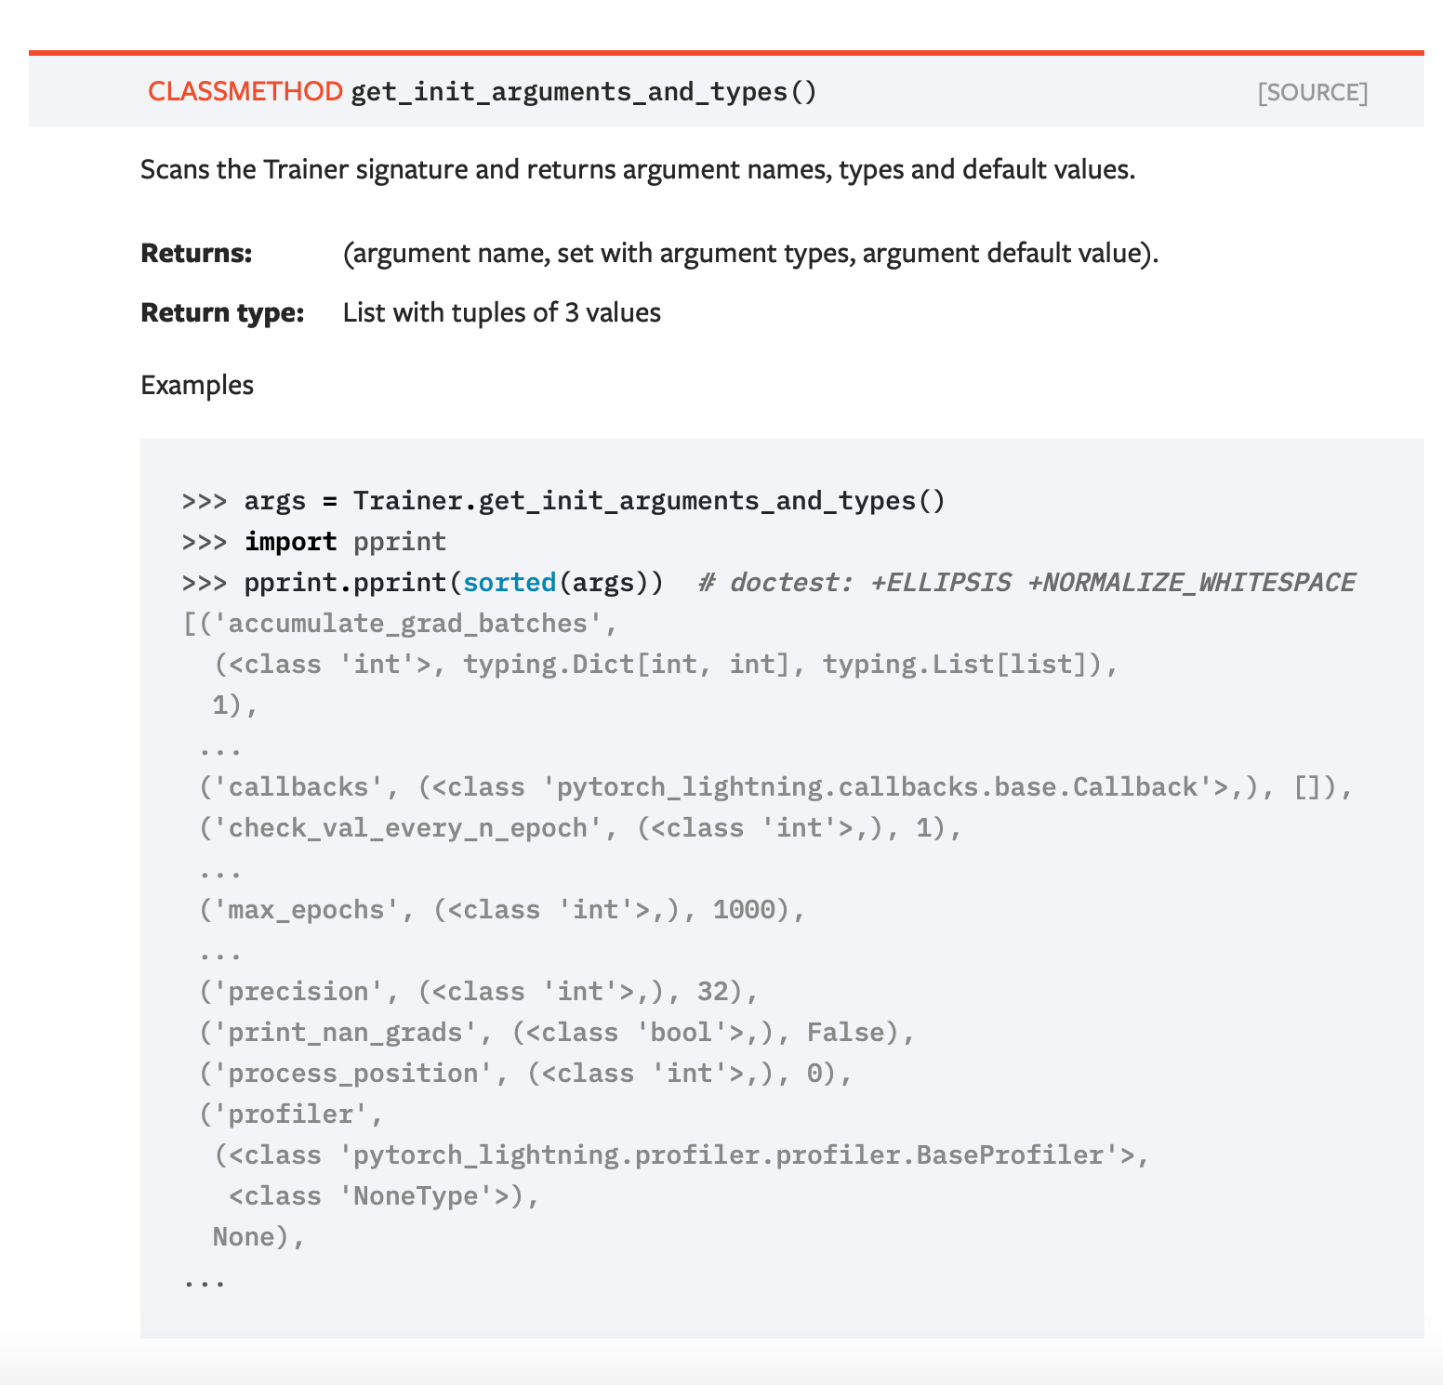Click the Return type field label
This screenshot has height=1385, width=1443.
click(x=221, y=312)
